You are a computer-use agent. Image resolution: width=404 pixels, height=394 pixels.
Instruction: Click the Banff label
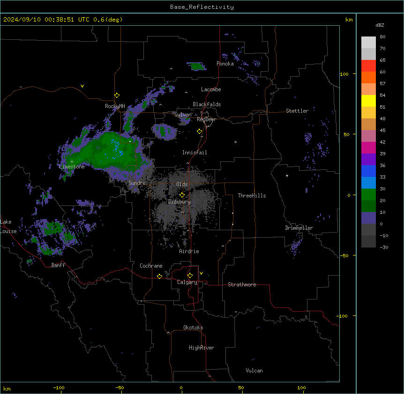pyautogui.click(x=58, y=265)
